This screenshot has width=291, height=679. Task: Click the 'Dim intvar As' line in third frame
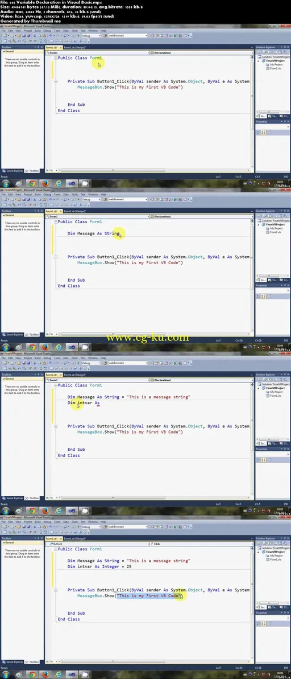coord(84,403)
